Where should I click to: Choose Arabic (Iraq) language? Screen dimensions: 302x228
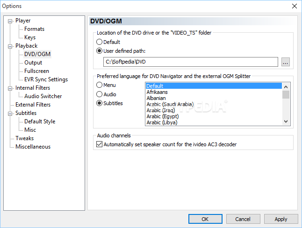214,110
